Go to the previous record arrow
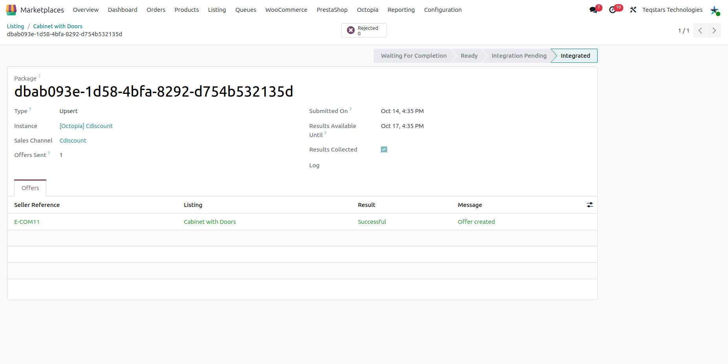Viewport: 728px width, 364px height. click(x=700, y=31)
